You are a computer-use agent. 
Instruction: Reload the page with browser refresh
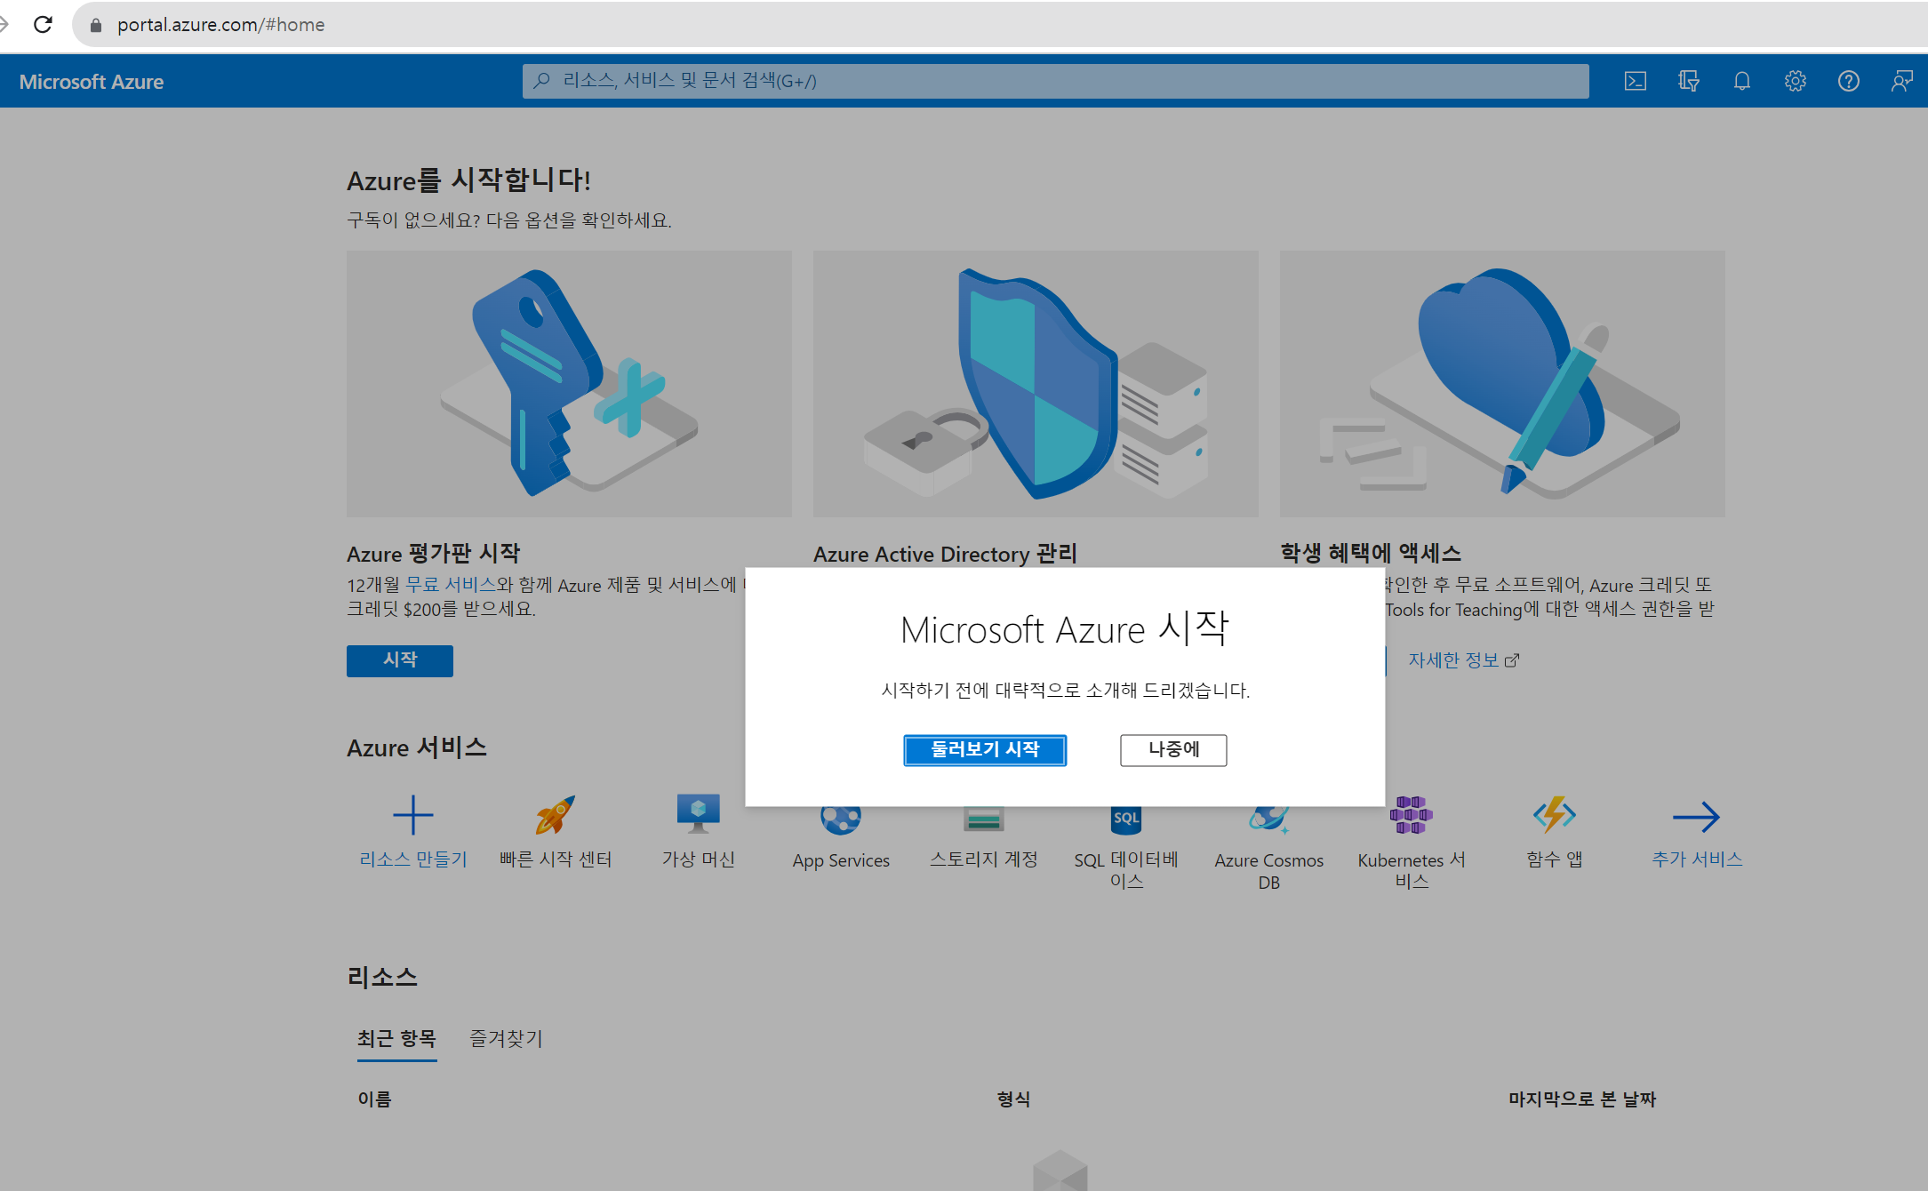[x=43, y=25]
